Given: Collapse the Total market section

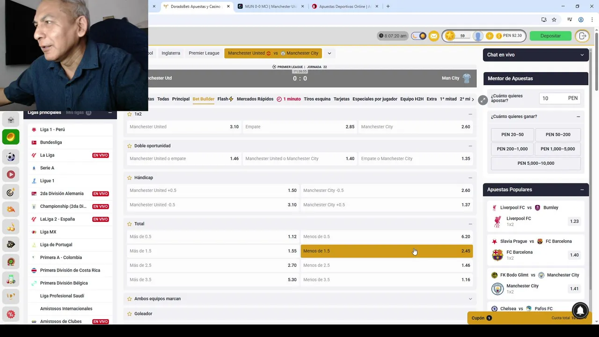Looking at the screenshot, I should tap(470, 224).
